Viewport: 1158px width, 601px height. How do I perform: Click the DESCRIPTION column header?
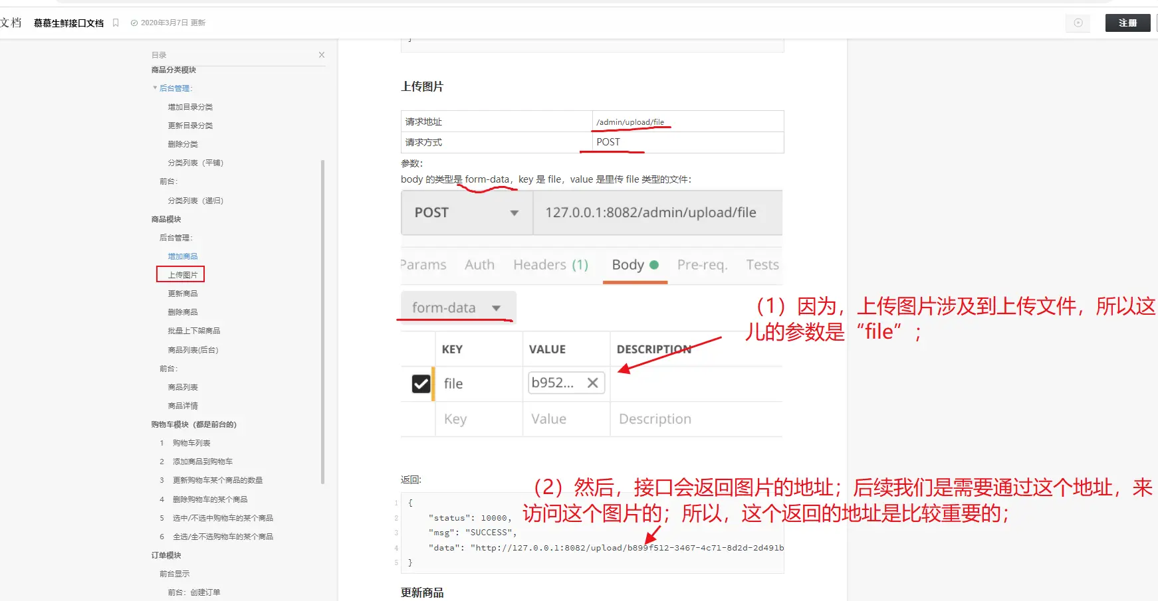pos(654,349)
